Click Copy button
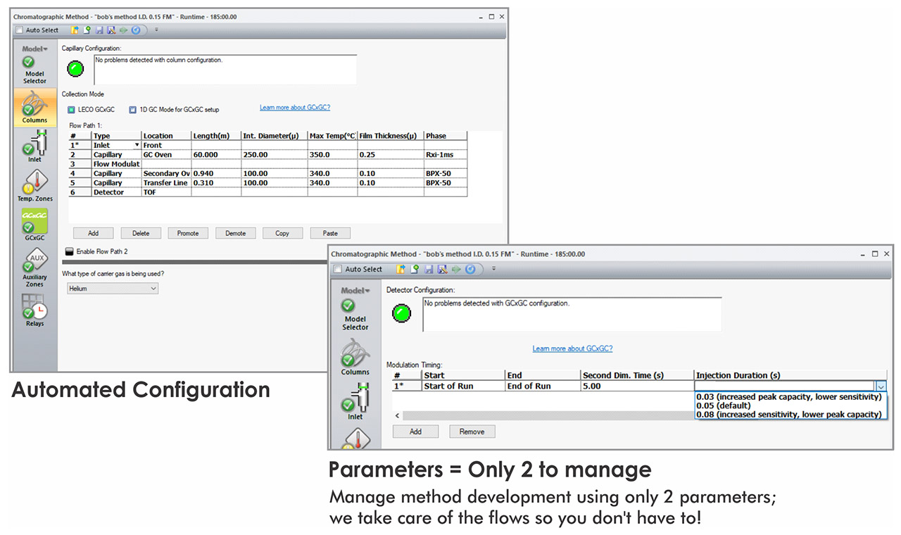This screenshot has height=535, width=901. point(282,233)
